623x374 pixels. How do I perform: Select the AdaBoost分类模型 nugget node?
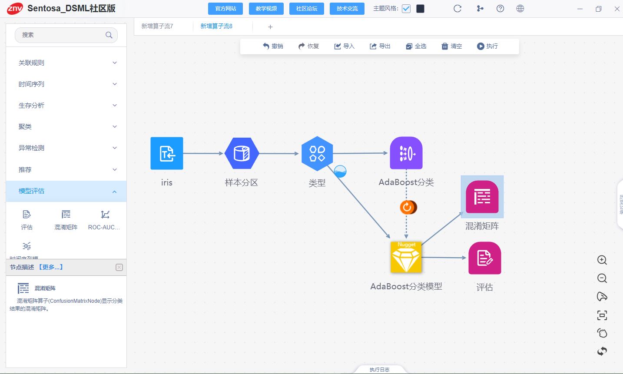click(406, 258)
